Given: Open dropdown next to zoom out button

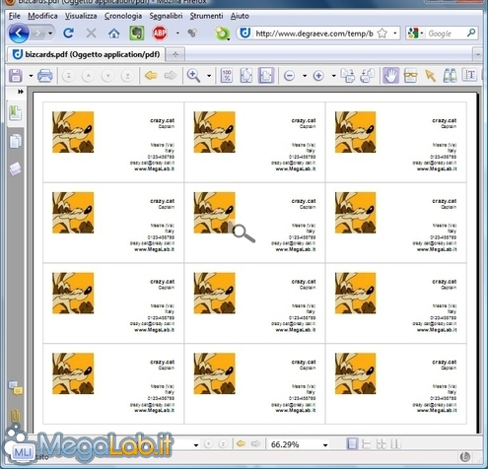Looking at the screenshot, I should coord(305,76).
